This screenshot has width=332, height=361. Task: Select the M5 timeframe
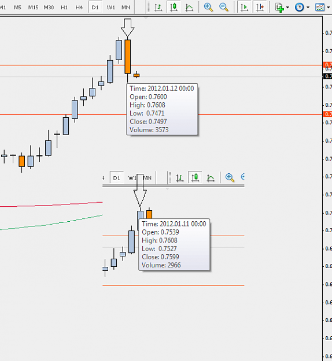(17, 8)
